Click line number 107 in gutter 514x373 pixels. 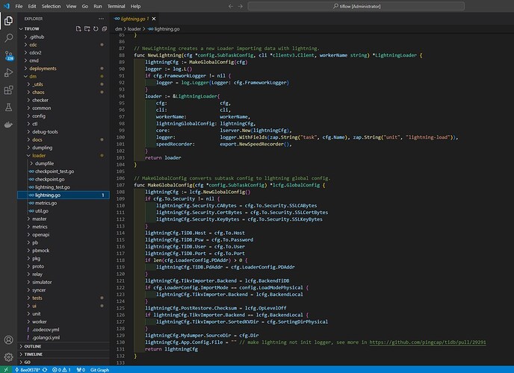click(120, 185)
